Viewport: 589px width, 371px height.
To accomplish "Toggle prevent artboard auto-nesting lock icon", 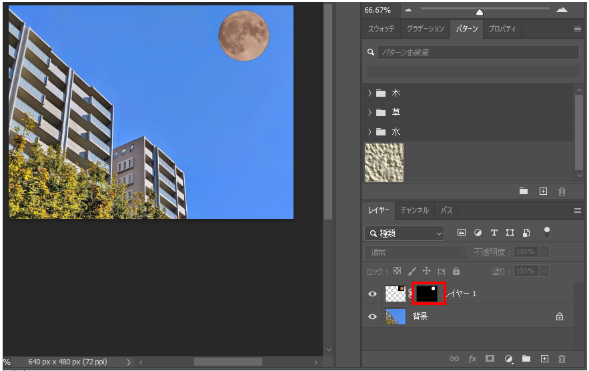I will click(x=442, y=271).
